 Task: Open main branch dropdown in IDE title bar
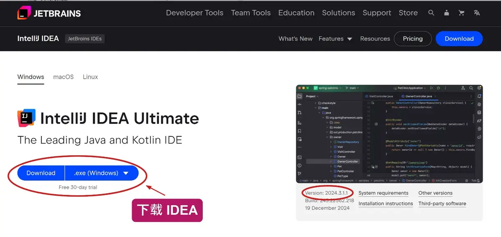pyautogui.click(x=352, y=88)
